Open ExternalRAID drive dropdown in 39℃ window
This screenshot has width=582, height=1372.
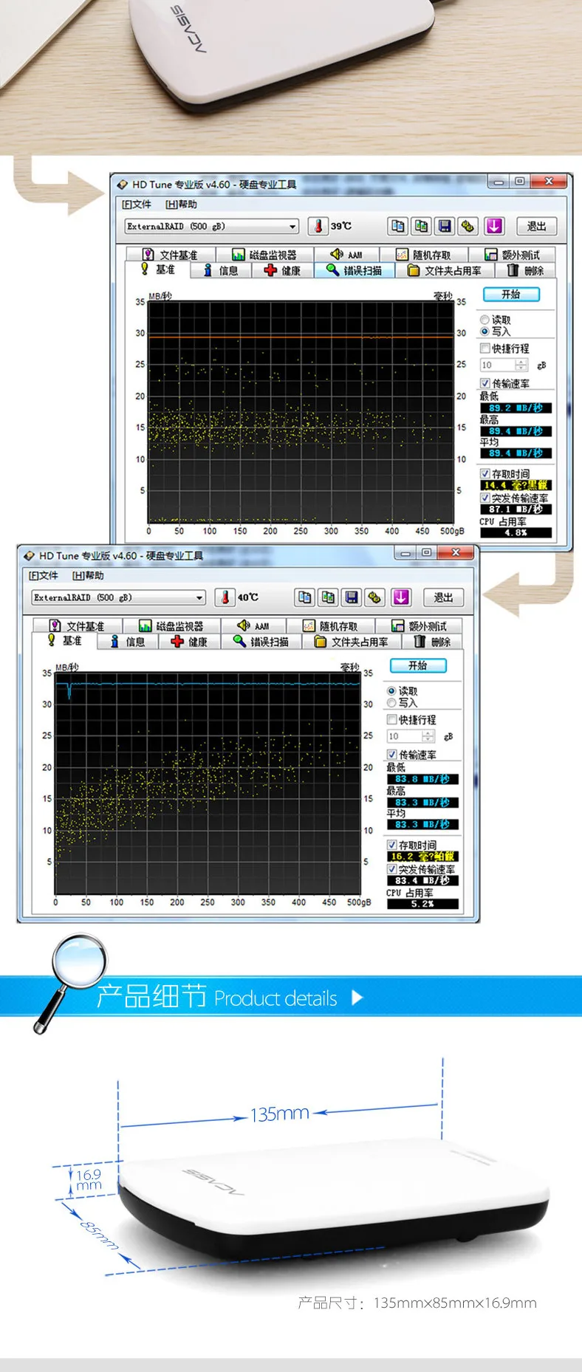point(212,226)
